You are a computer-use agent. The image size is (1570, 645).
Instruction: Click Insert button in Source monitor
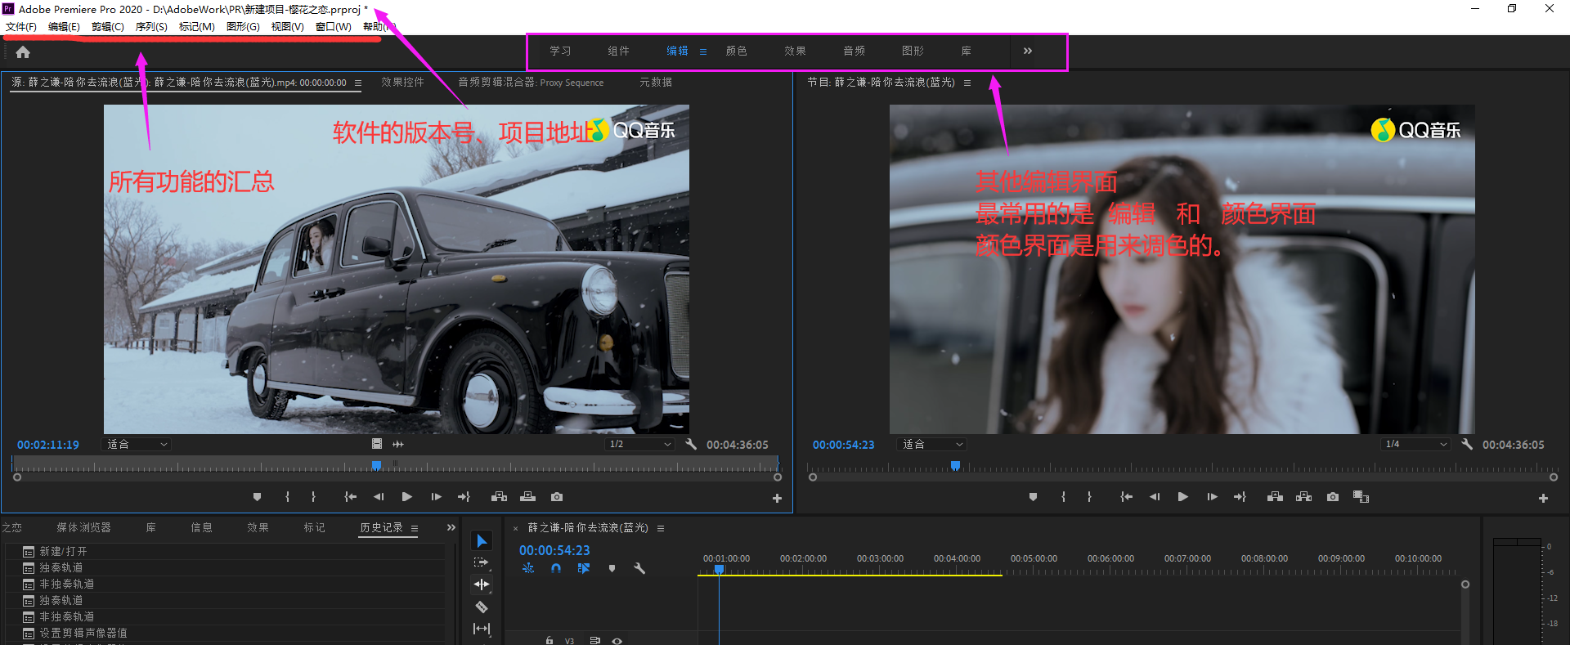coord(499,497)
